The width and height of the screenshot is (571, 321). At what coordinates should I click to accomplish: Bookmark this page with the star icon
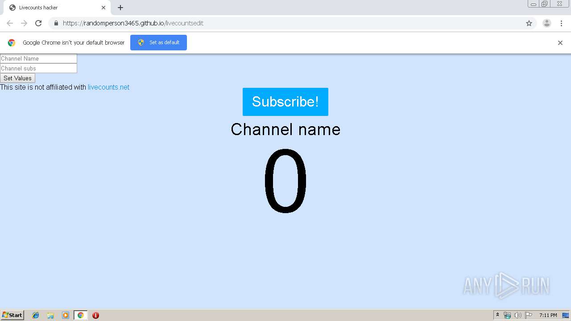point(529,23)
